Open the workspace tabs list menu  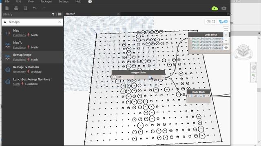pyautogui.click(x=228, y=14)
